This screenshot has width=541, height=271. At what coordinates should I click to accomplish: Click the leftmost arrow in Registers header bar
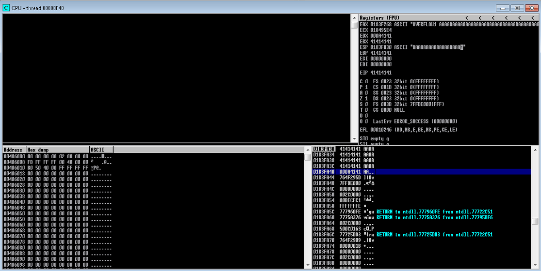[466, 18]
